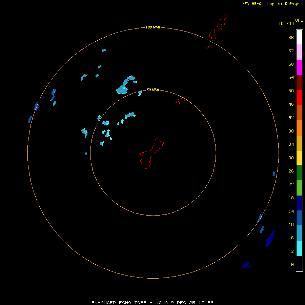Click the bright red legend swatch

coord(299,98)
